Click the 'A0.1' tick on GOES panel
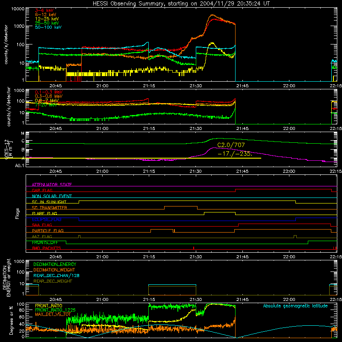The image size is (342, 342). point(20,165)
